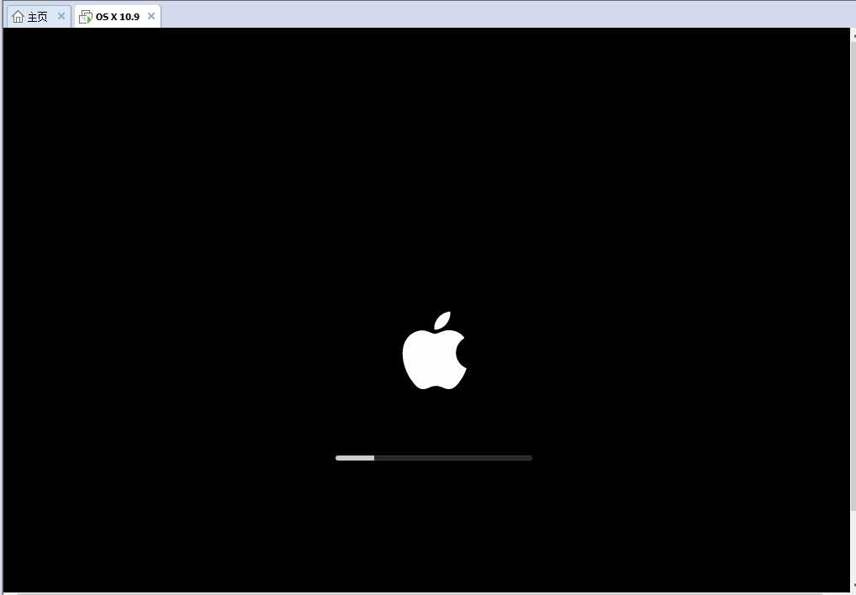Viewport: 856px width, 595px height.
Task: Click the boot progress bar
Action: tap(433, 458)
